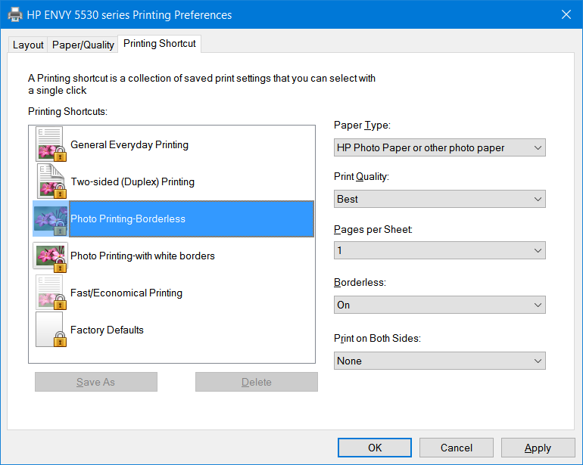Click the General Everyday Printing shortcut icon

51,144
